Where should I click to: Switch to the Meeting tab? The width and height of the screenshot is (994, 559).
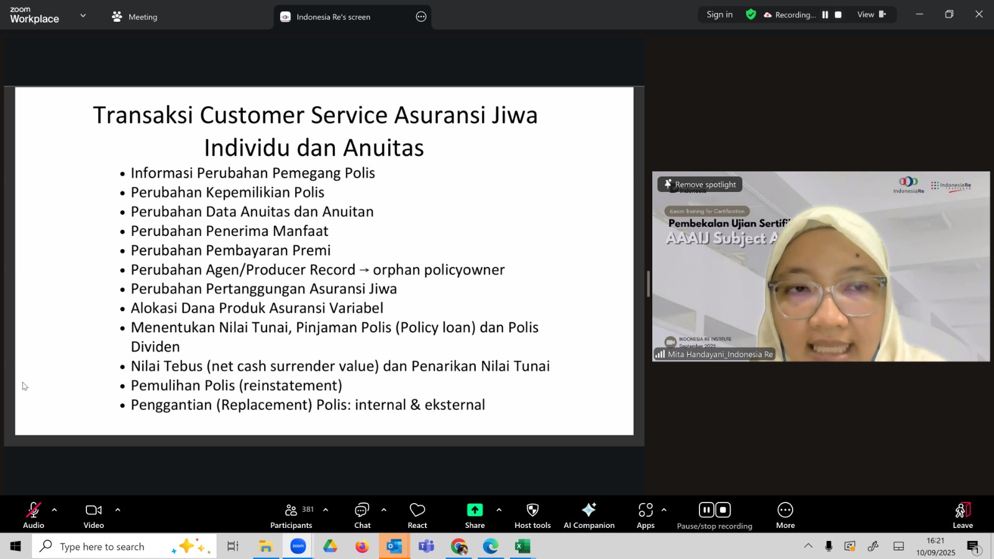click(135, 17)
